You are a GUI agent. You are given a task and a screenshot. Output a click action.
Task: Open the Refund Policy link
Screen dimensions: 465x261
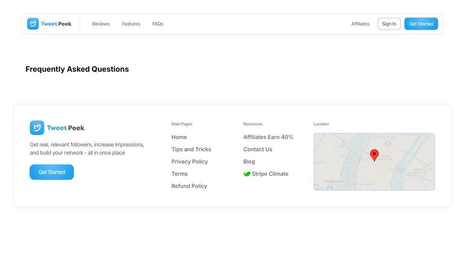189,186
